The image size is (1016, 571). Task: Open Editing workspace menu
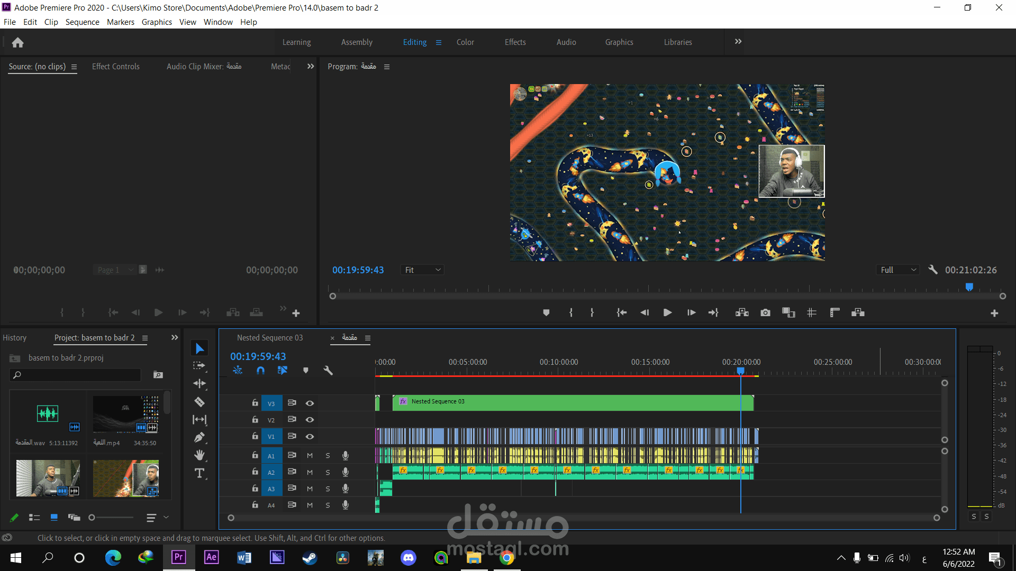tap(439, 42)
